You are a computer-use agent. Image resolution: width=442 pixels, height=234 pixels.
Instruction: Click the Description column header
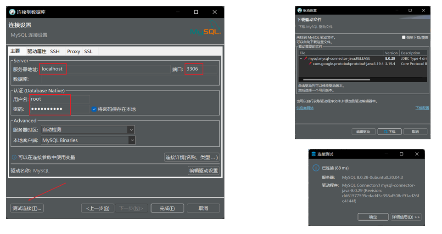click(x=414, y=53)
